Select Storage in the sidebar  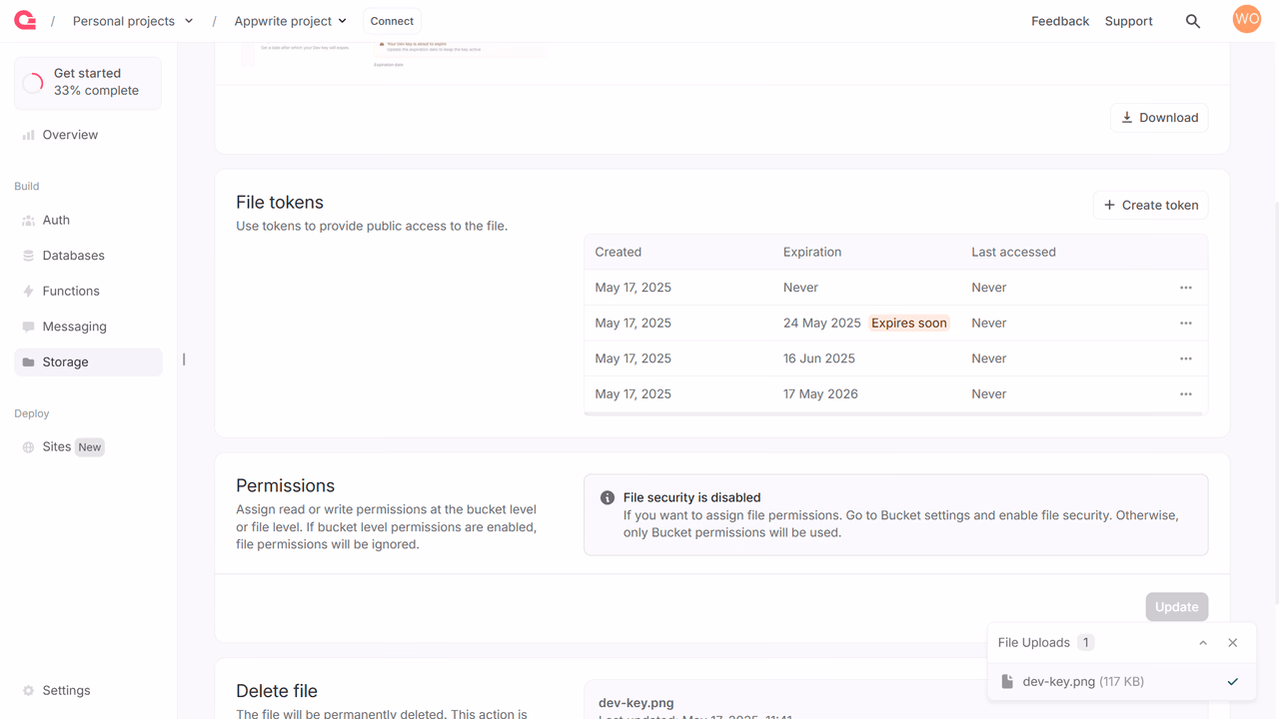point(88,362)
